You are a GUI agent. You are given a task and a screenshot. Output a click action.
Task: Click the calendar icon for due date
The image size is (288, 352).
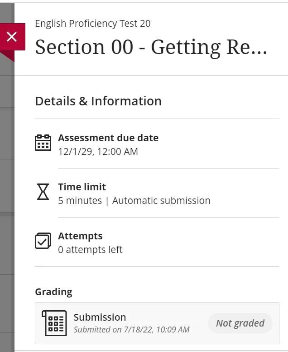[x=43, y=143]
